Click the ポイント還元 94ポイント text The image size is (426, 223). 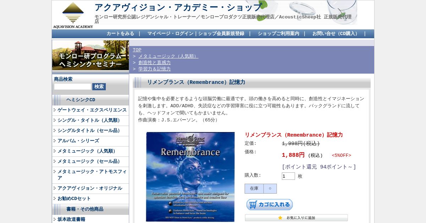tap(319, 167)
